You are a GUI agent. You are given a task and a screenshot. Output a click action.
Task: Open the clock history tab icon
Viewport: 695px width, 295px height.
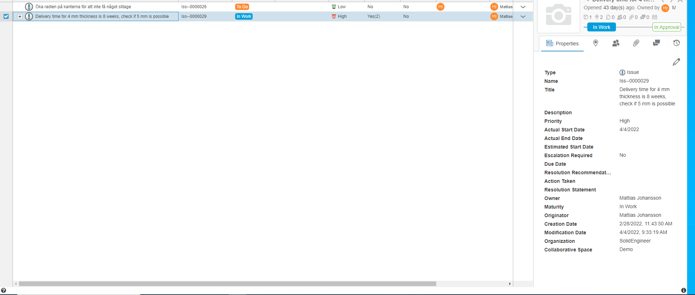[676, 43]
